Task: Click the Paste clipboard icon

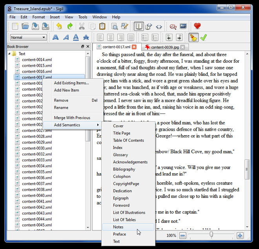Action: [102, 26]
